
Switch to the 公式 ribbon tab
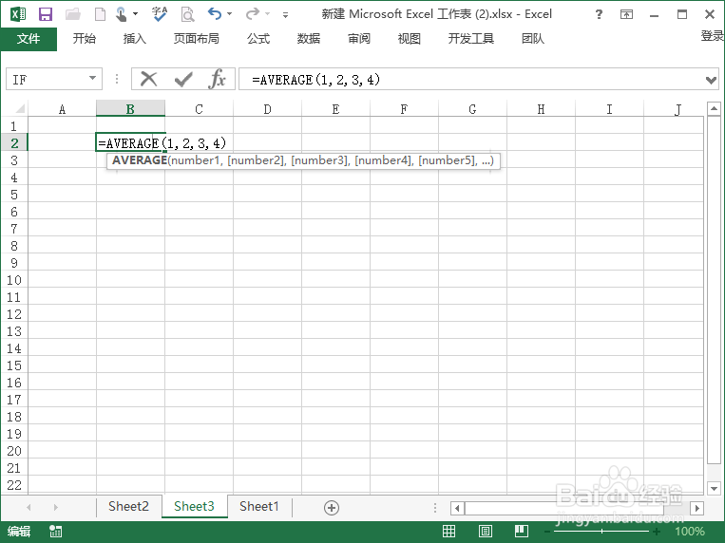pos(258,39)
